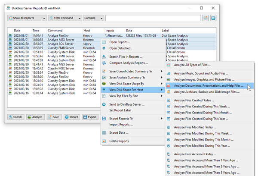Click the Compare Analysis Reports icon

pos(104,63)
